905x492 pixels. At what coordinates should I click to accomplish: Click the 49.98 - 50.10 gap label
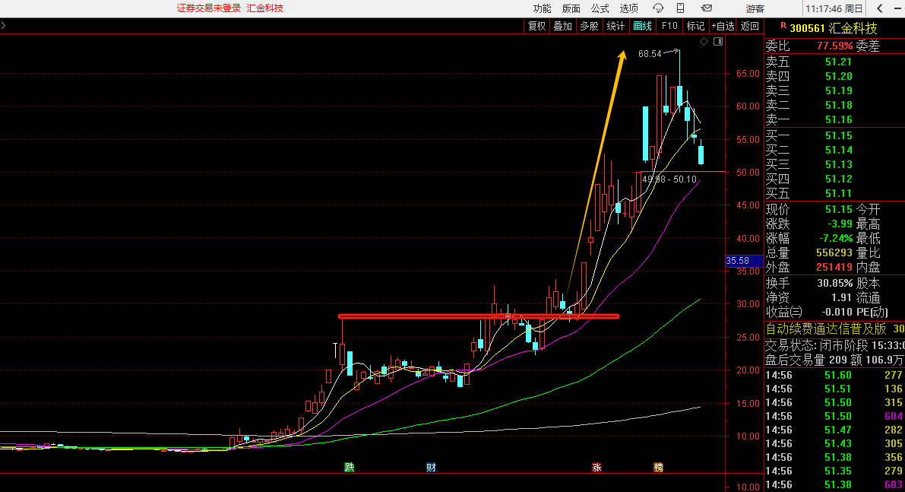coord(669,179)
